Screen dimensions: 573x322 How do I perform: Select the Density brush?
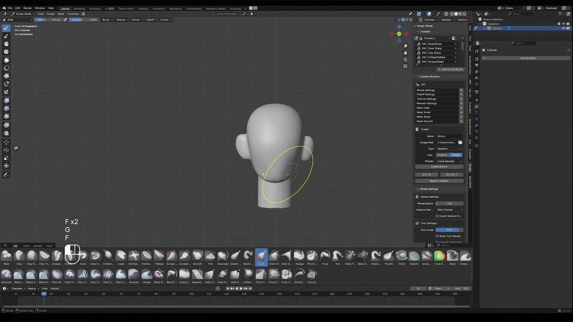pos(414,257)
